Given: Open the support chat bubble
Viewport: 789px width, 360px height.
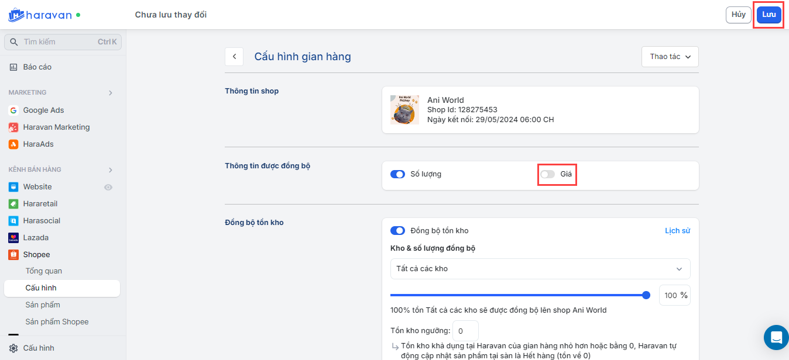Looking at the screenshot, I should point(776,337).
